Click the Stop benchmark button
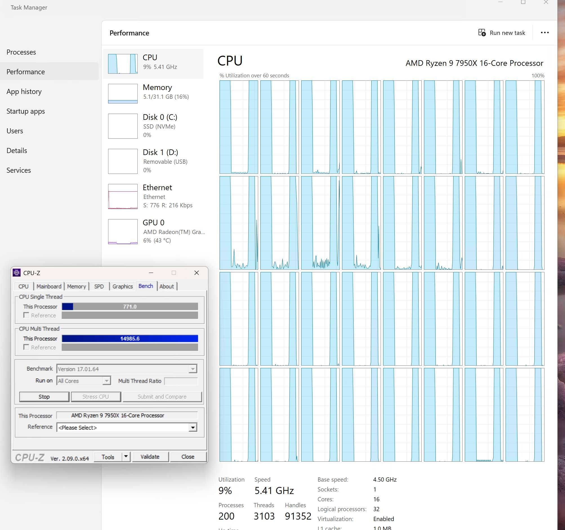This screenshot has width=565, height=530. pyautogui.click(x=44, y=396)
